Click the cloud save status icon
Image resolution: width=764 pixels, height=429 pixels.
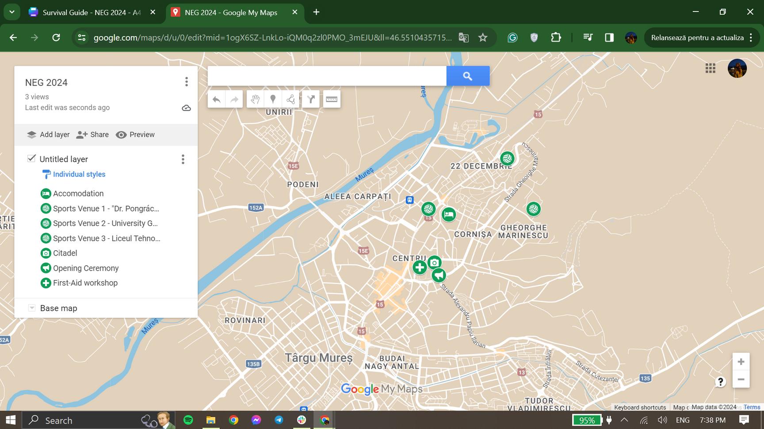coord(186,108)
